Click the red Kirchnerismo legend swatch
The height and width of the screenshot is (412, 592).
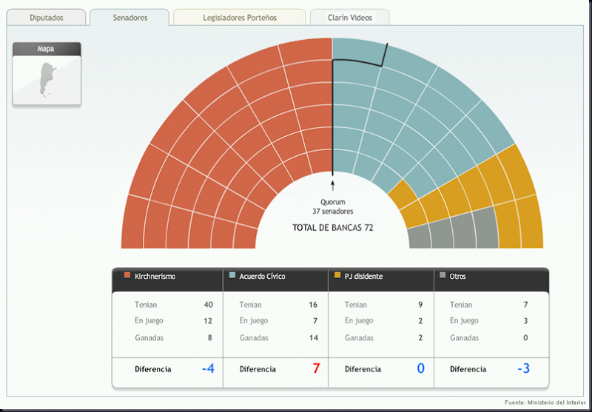pyautogui.click(x=127, y=275)
